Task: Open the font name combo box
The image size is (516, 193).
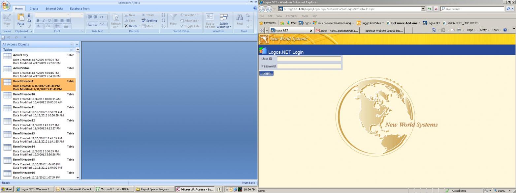Action: click(x=52, y=15)
